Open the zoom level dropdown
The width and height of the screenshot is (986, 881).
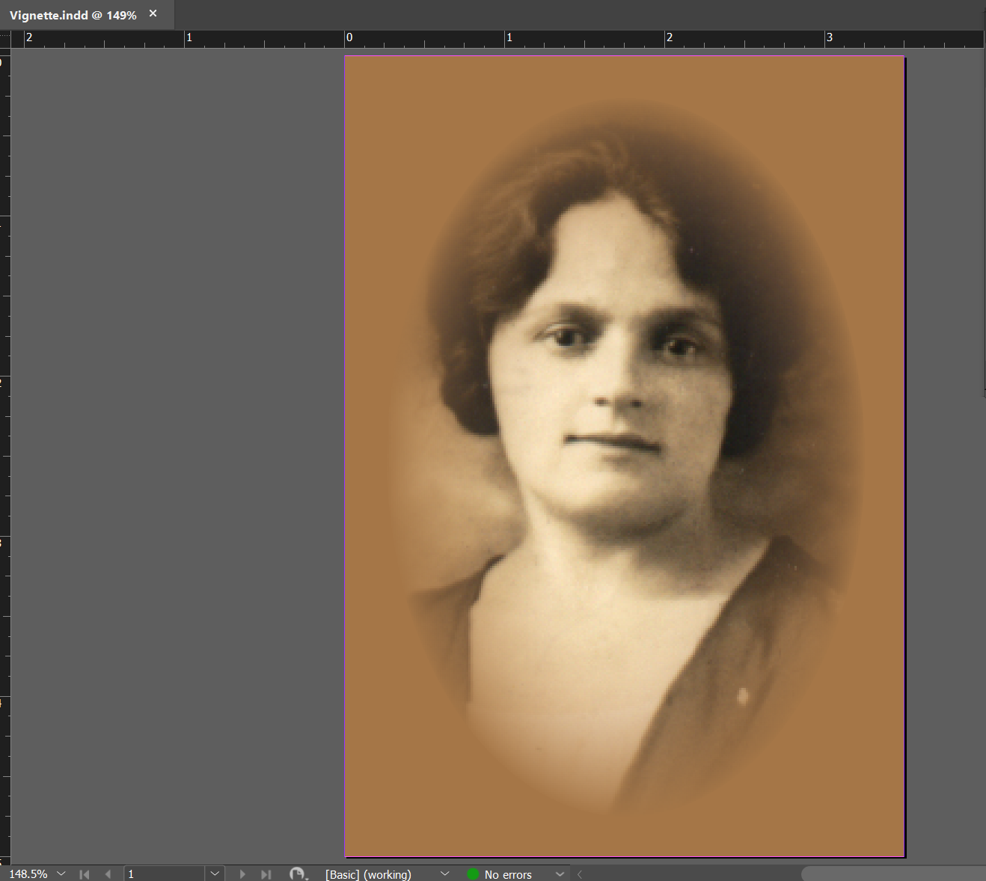[61, 874]
